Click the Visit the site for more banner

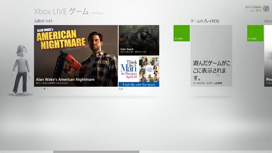coord(139,85)
